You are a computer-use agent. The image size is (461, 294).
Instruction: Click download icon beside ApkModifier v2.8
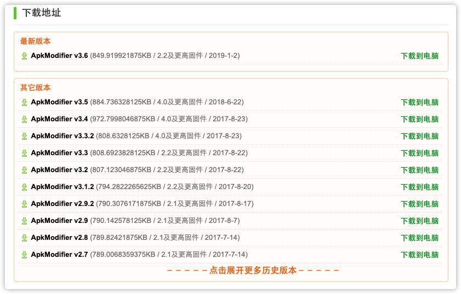tap(25, 238)
